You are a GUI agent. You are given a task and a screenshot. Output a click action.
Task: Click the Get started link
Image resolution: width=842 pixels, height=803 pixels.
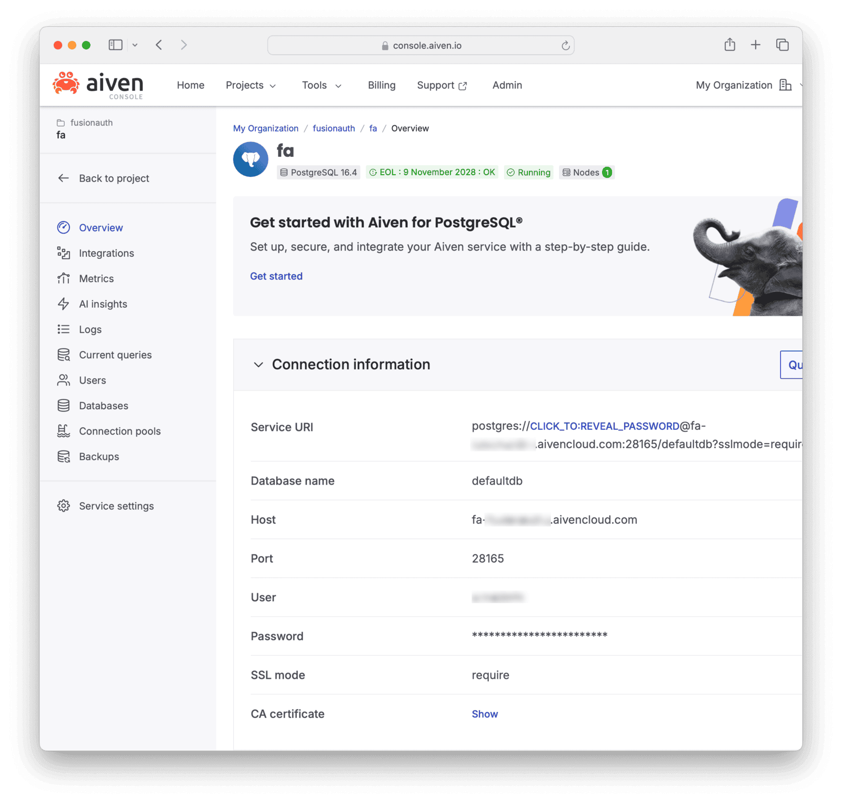pos(276,276)
